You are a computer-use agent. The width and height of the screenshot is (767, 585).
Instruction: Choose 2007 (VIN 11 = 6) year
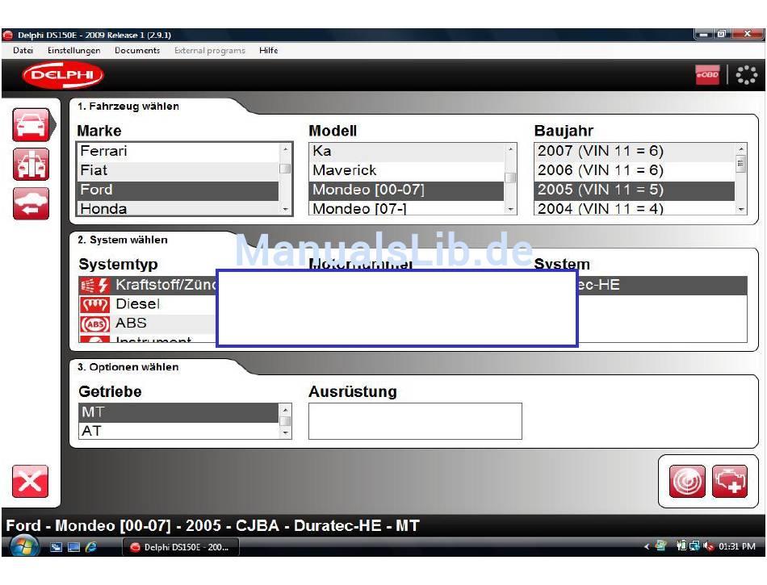pos(635,152)
